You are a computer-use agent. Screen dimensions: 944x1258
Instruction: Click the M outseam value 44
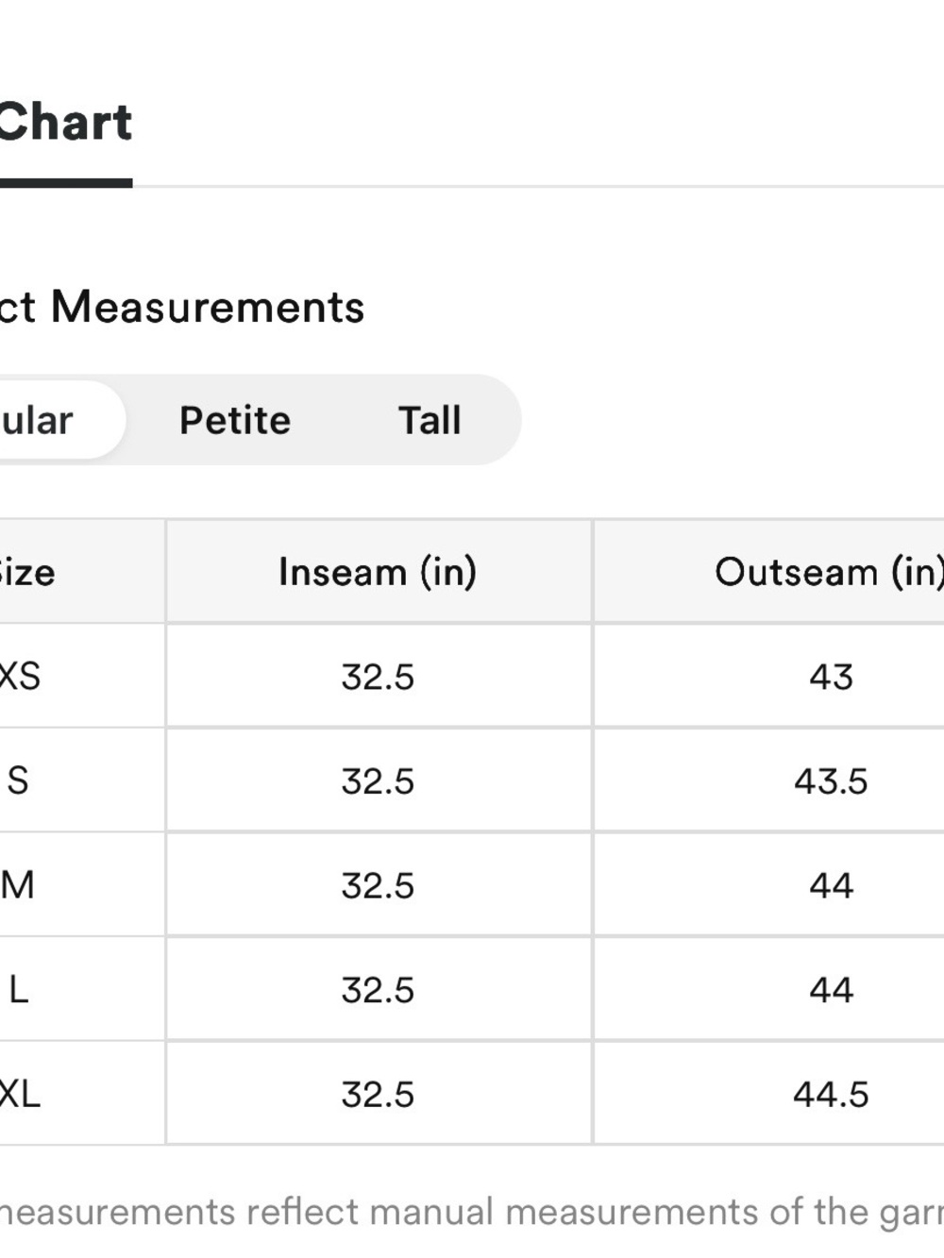click(831, 885)
